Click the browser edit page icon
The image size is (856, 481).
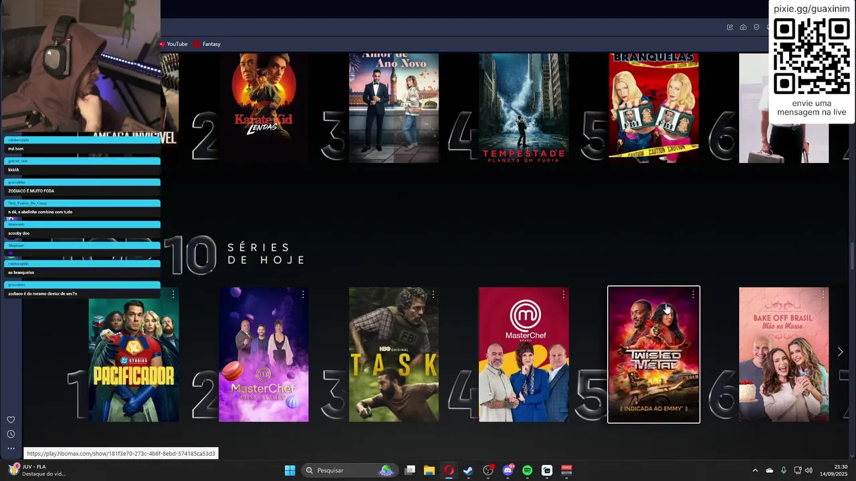click(x=730, y=27)
